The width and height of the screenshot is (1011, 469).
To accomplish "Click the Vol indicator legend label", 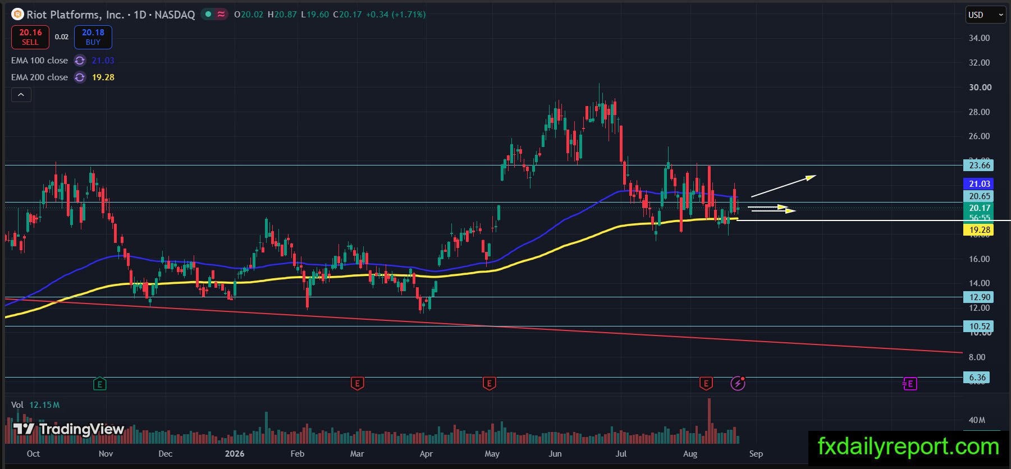I will (x=17, y=404).
